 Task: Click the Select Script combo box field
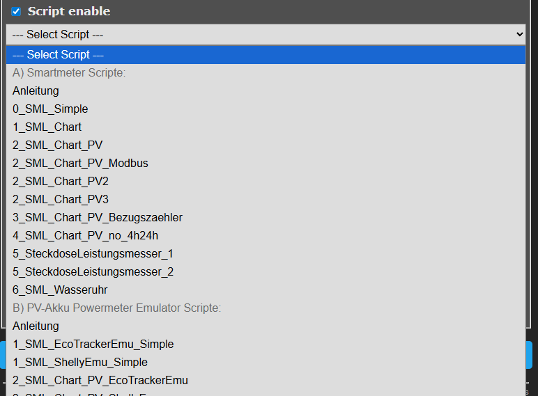tap(265, 34)
